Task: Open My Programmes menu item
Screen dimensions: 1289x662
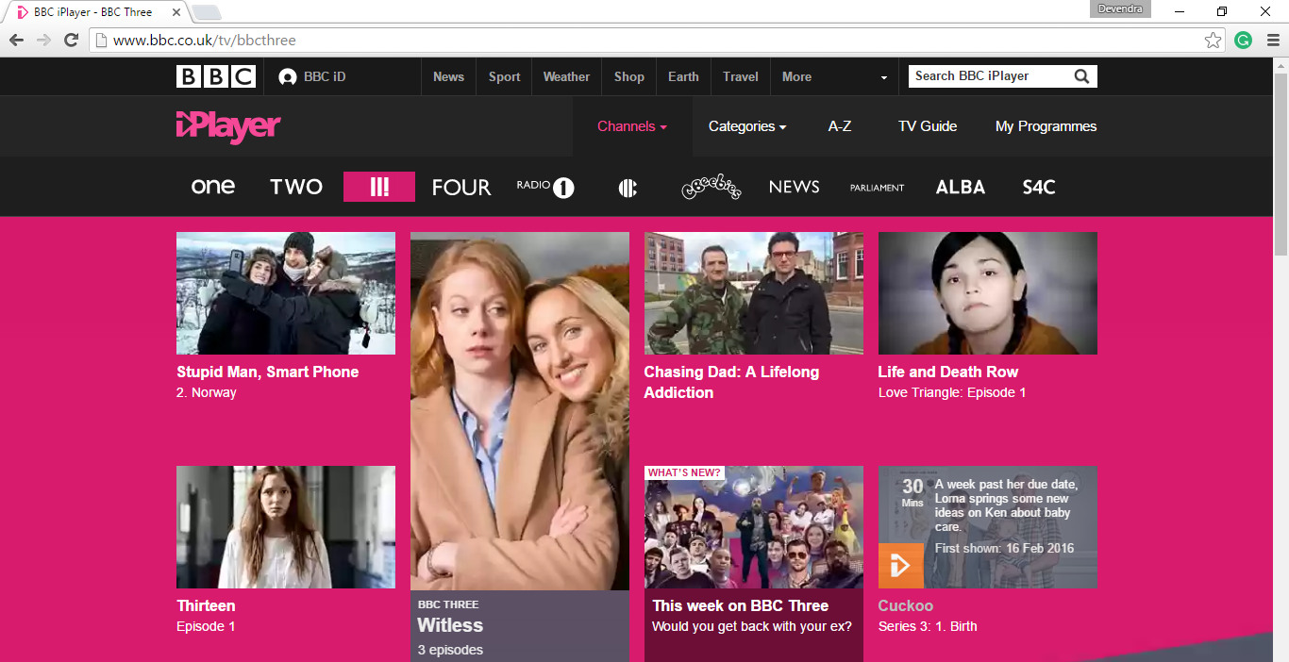Action: pyautogui.click(x=1046, y=126)
